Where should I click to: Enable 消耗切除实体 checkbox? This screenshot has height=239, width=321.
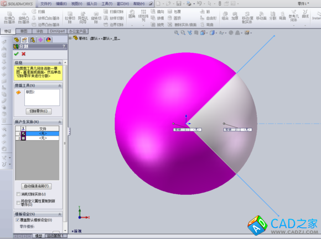(x=18, y=194)
